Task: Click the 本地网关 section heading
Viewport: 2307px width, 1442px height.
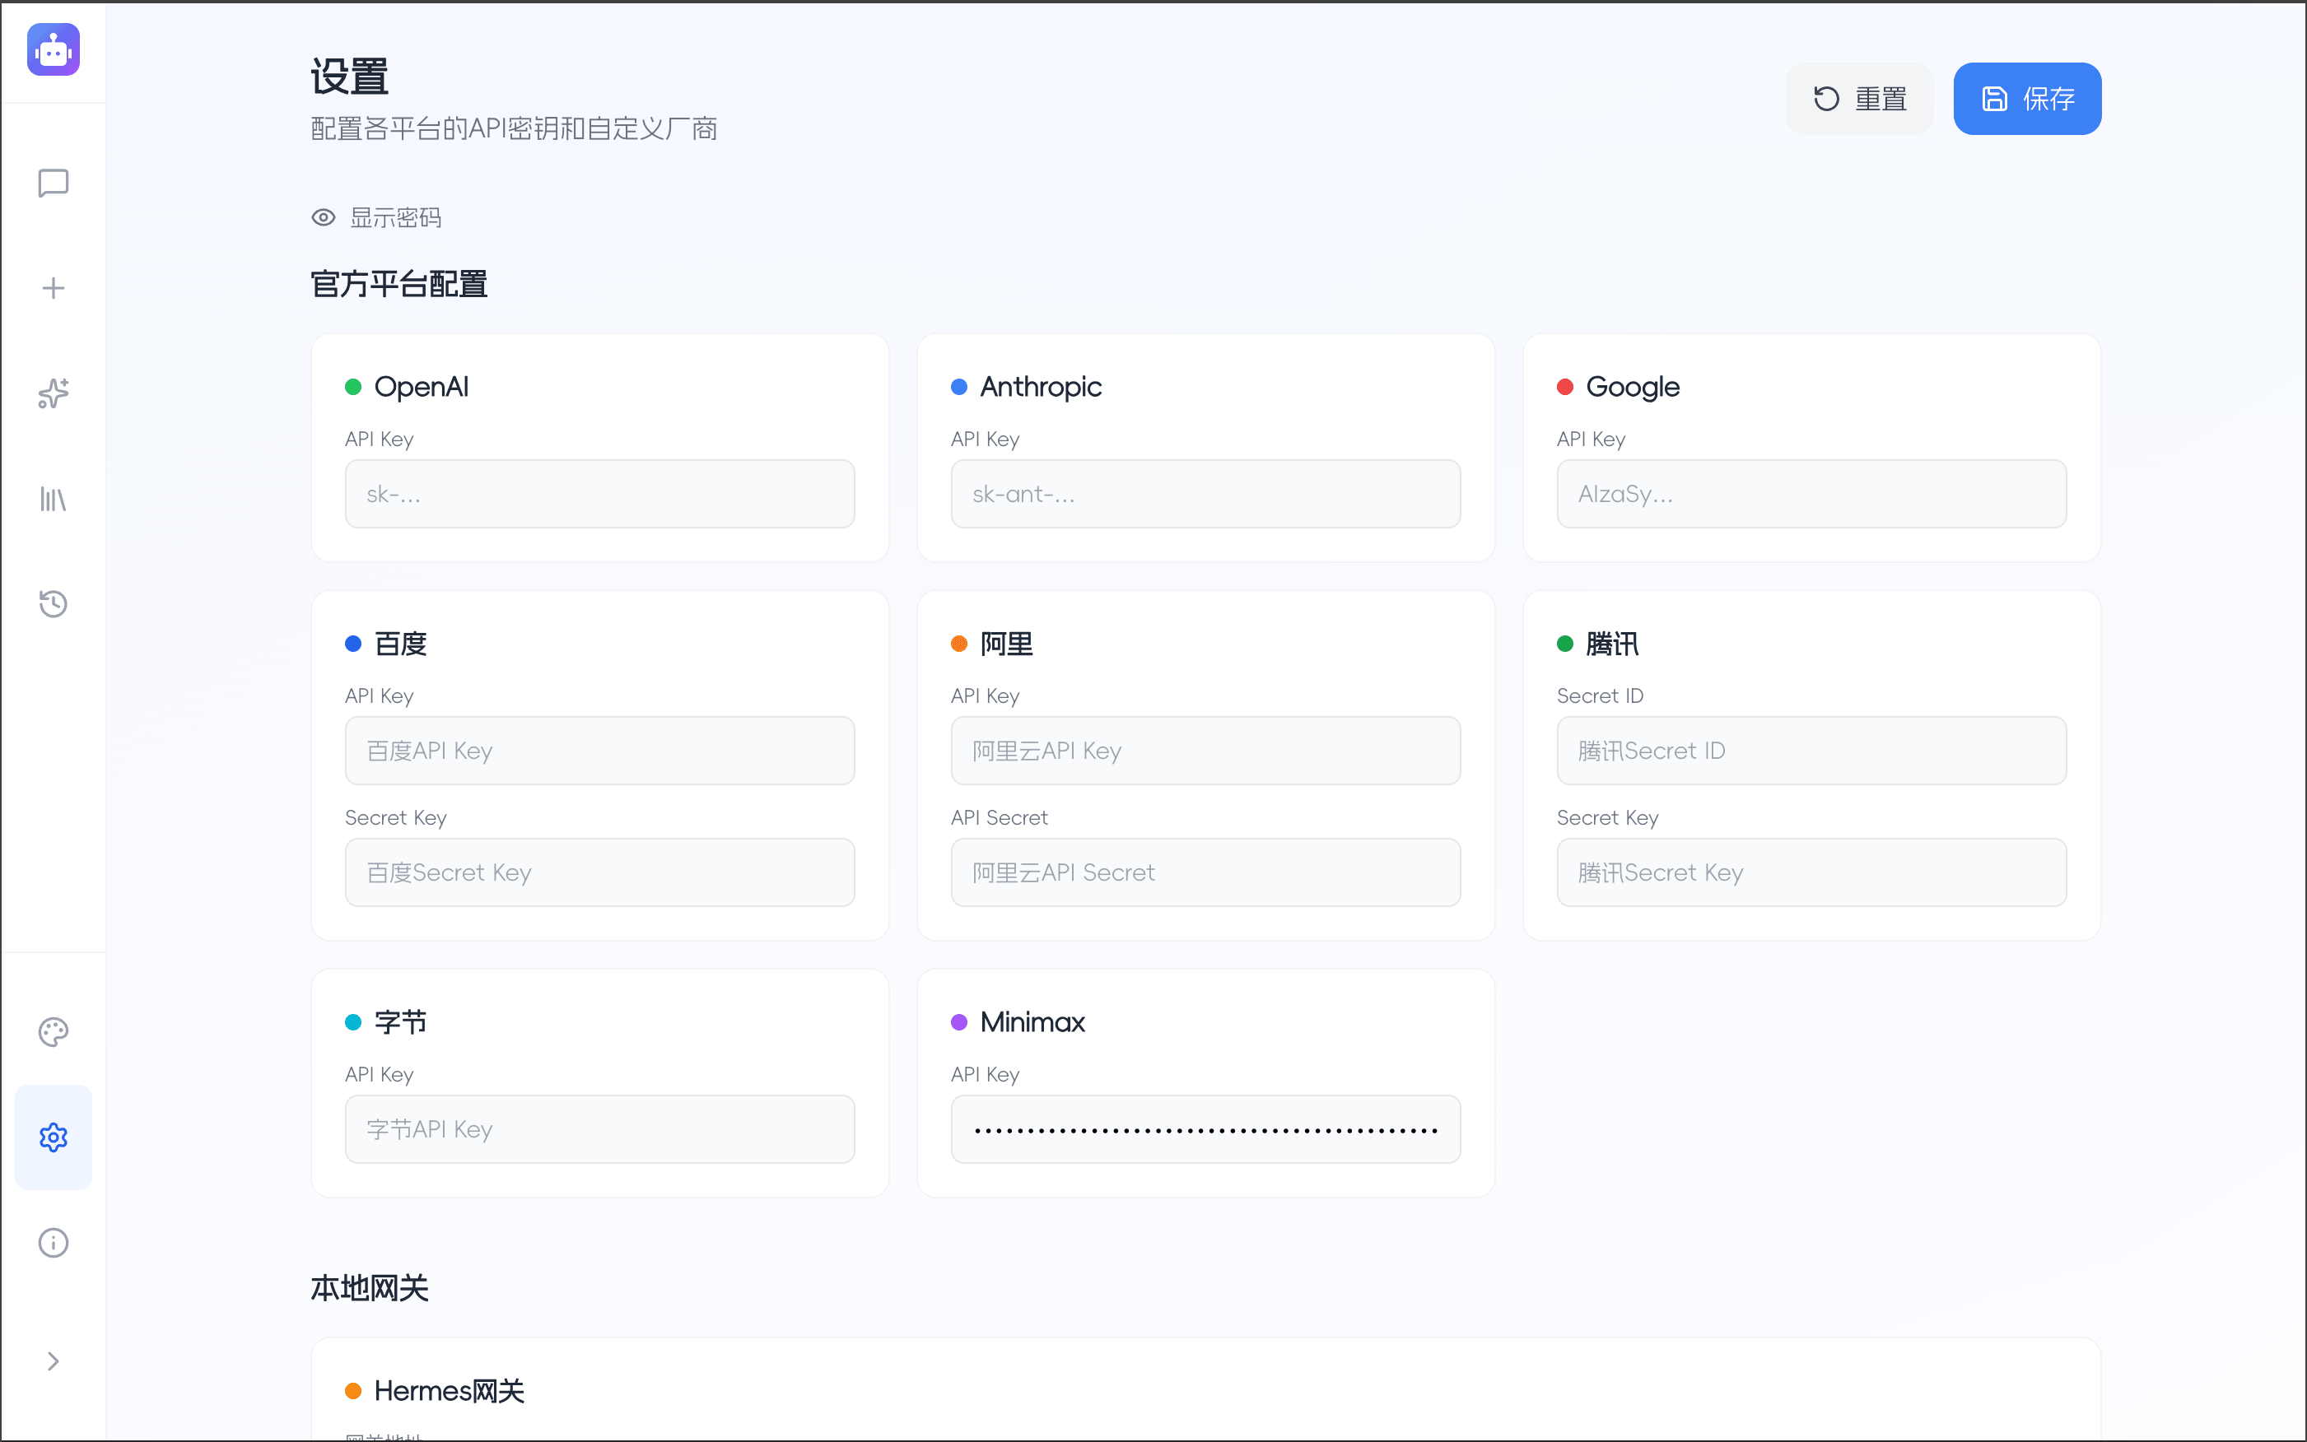Action: 369,1288
